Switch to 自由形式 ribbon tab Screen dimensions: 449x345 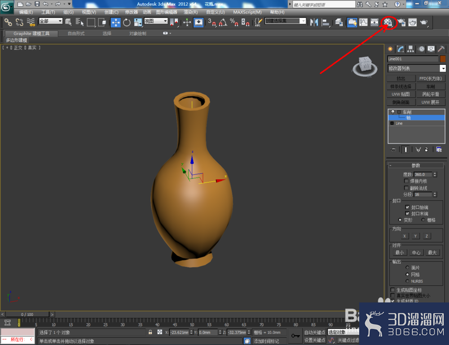[76, 34]
